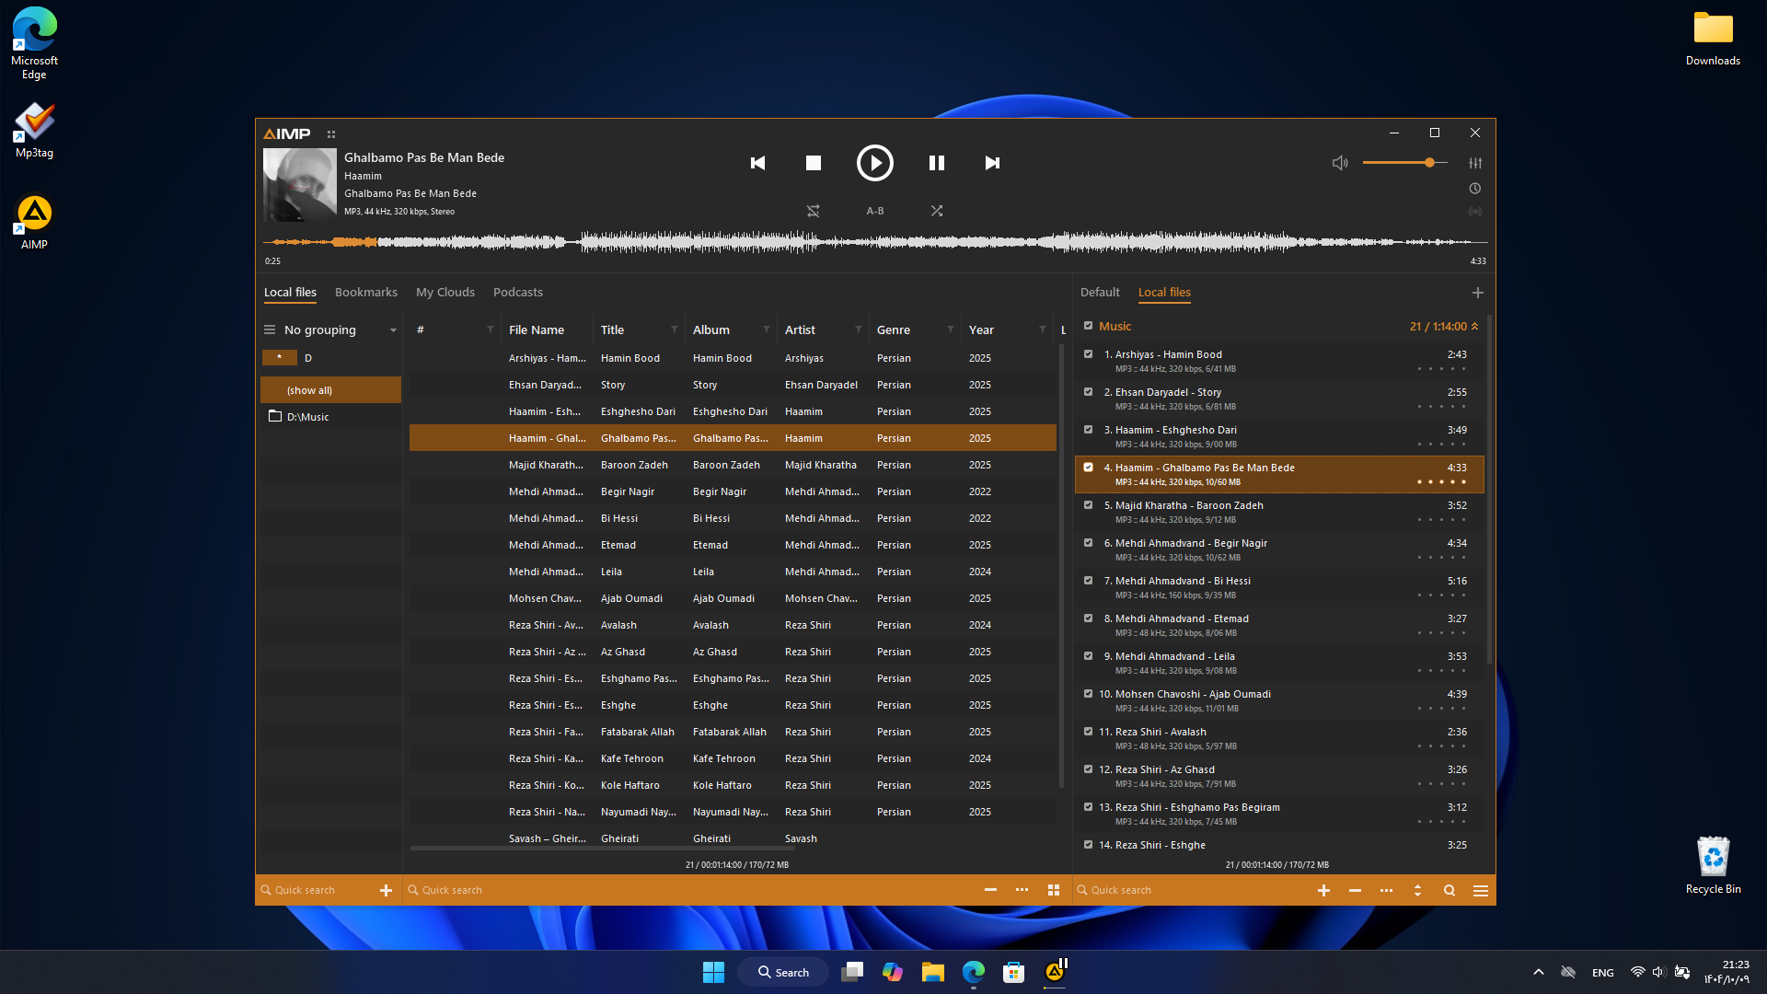The image size is (1767, 994).
Task: Open the Downloads folder on desktop
Action: [x=1713, y=38]
